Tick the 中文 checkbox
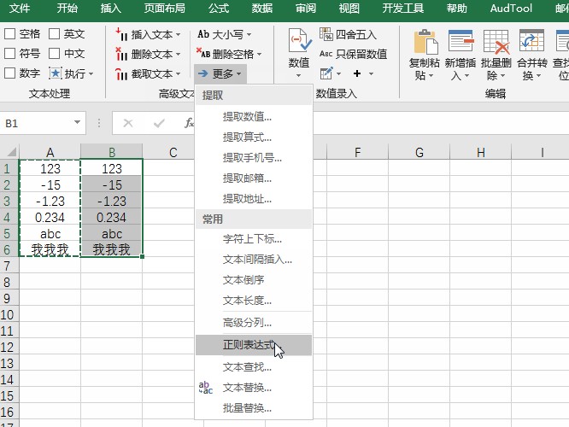The height and width of the screenshot is (427, 569). point(54,54)
